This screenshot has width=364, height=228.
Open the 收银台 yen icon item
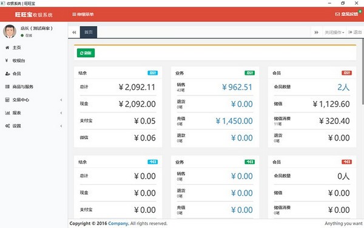tap(7, 60)
